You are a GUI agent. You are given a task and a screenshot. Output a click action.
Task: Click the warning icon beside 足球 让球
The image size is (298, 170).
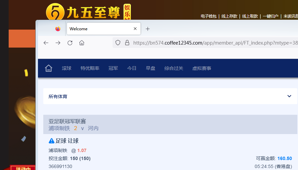coord(52,141)
